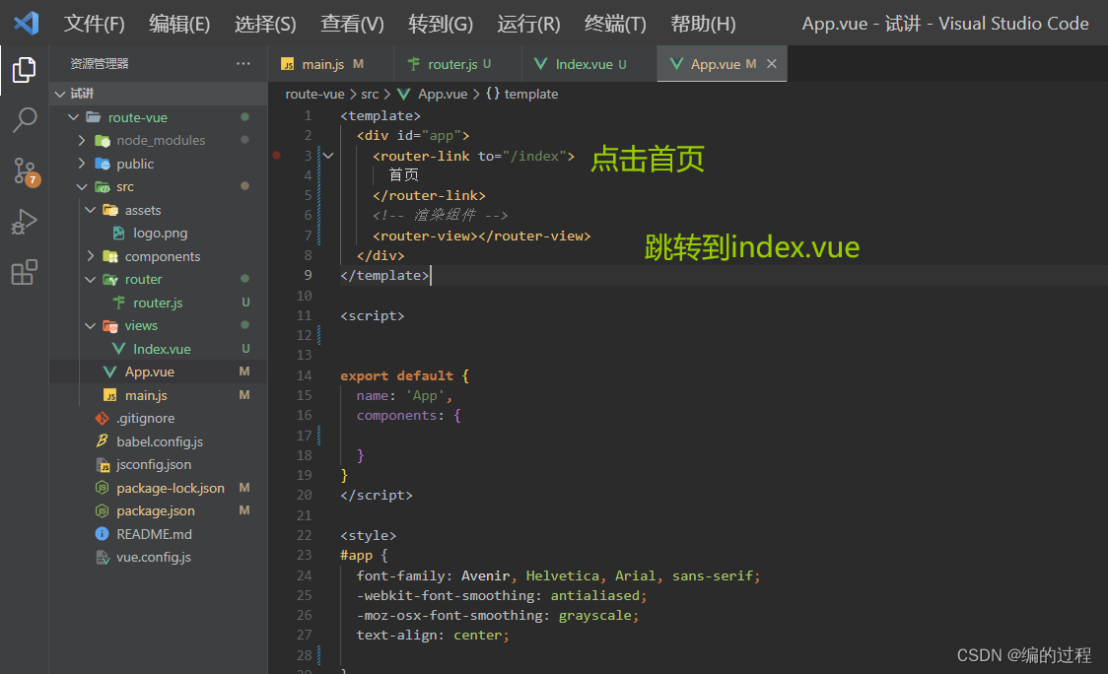The width and height of the screenshot is (1108, 674).
Task: Collapse the assets folder
Action: coord(91,210)
